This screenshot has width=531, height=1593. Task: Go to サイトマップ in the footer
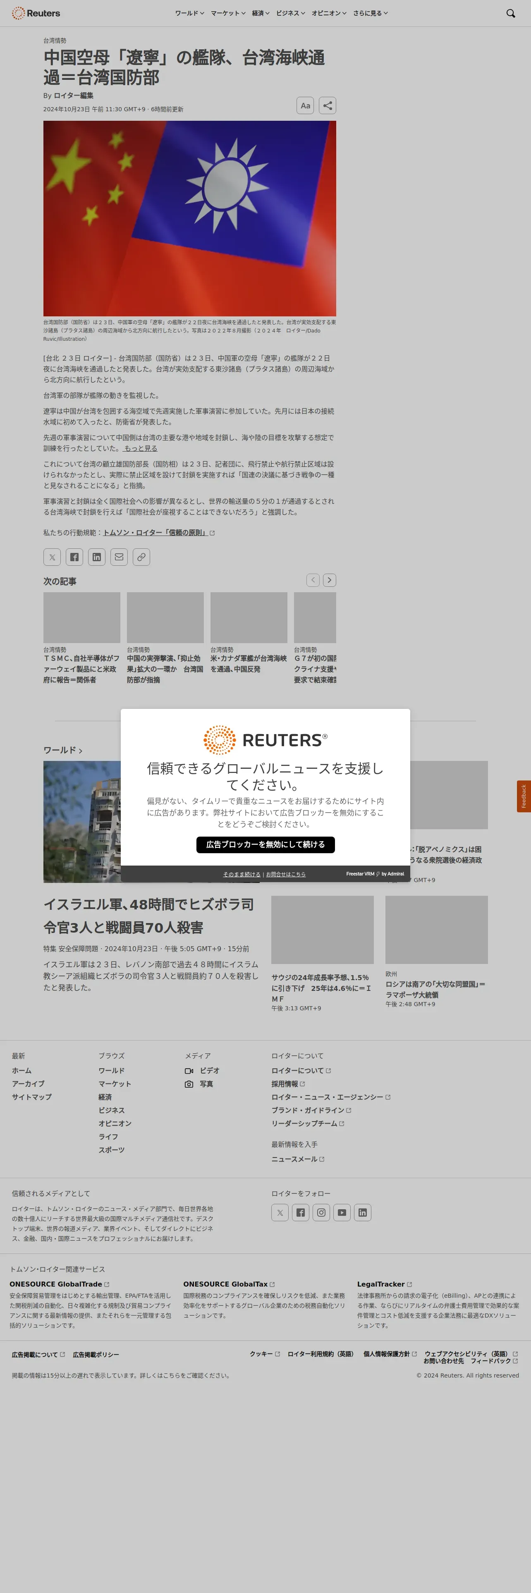pyautogui.click(x=31, y=1097)
